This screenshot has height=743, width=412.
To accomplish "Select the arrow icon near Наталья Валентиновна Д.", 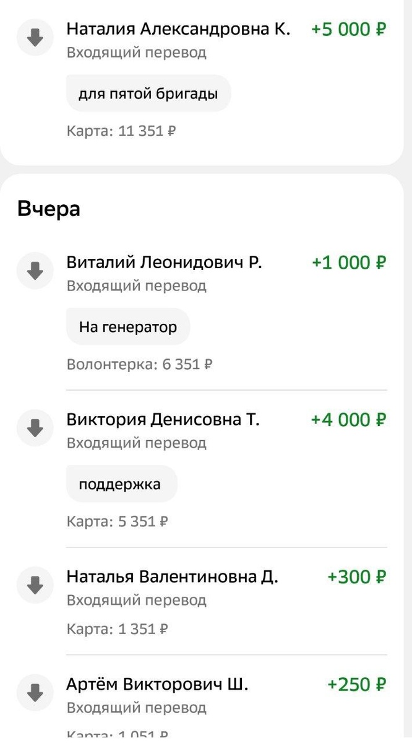I will click(35, 584).
